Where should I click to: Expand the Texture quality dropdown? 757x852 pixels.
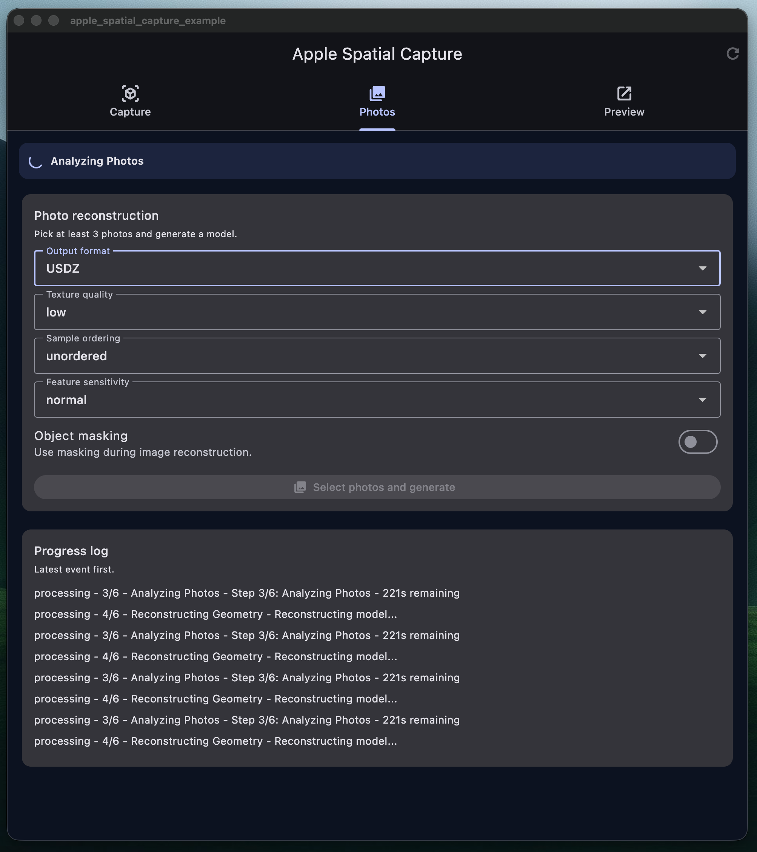click(377, 312)
